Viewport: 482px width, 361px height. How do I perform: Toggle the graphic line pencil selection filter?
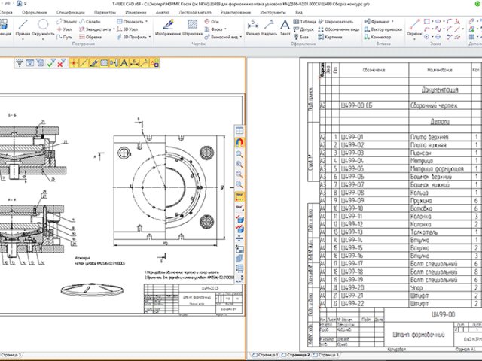click(93, 63)
